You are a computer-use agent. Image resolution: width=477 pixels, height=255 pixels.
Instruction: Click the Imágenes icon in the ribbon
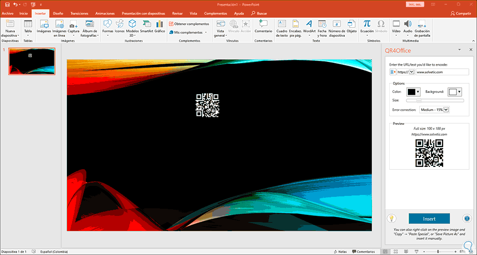point(44,26)
